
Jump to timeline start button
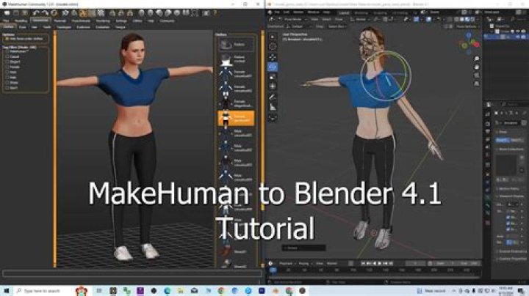tap(363, 263)
